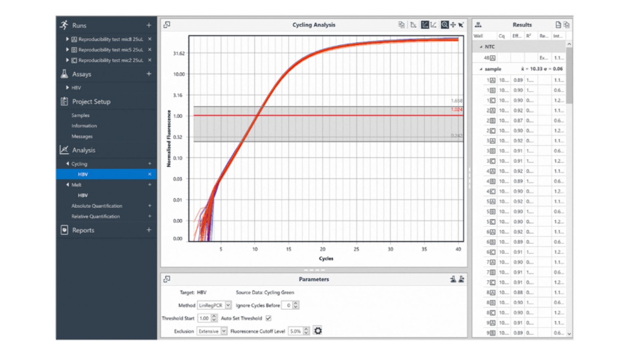
Task: Select Absolute Quantification analysis item
Action: tap(97, 206)
